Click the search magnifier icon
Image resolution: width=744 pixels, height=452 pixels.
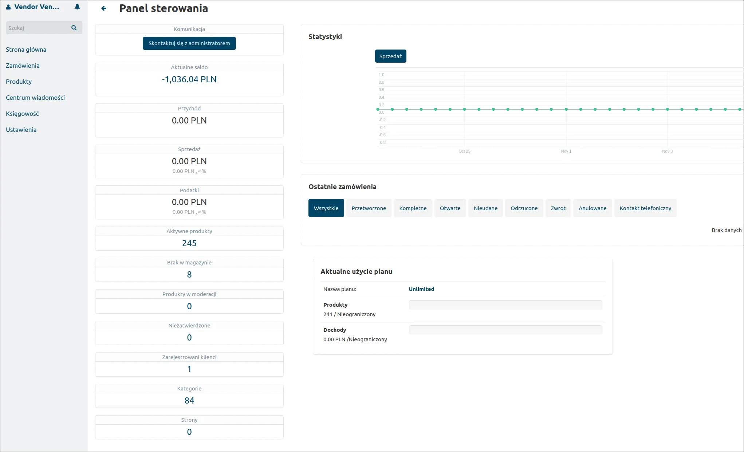[74, 28]
